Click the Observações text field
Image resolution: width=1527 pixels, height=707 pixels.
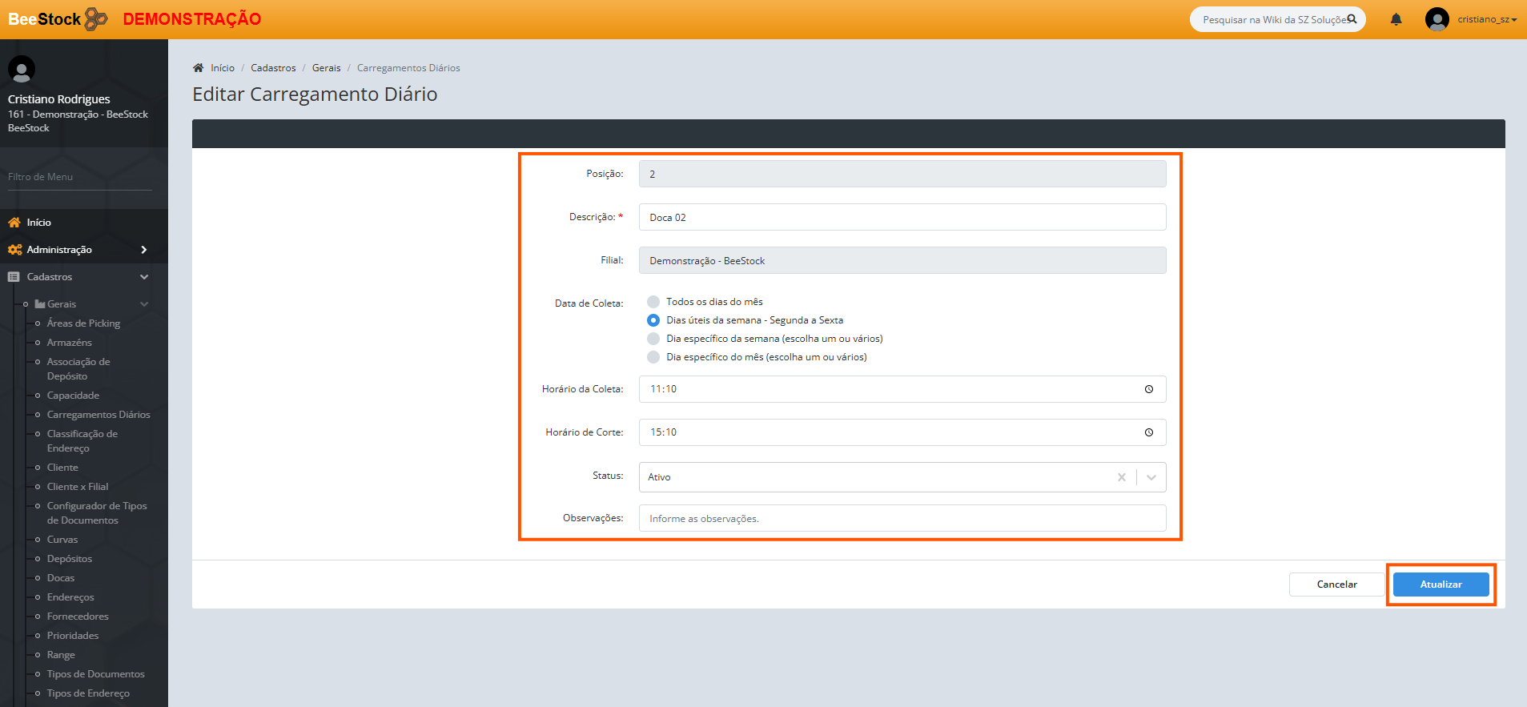point(902,519)
